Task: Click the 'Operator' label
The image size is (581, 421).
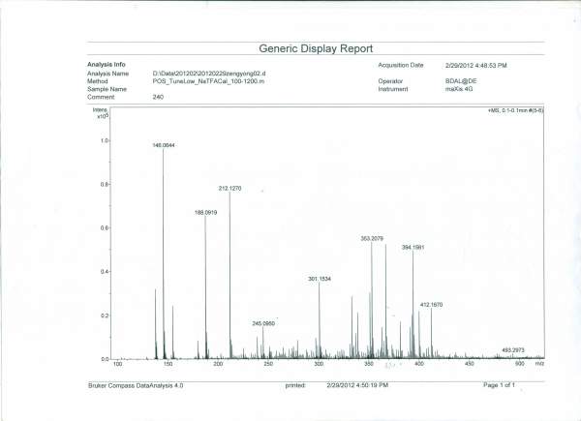Action: pos(390,81)
